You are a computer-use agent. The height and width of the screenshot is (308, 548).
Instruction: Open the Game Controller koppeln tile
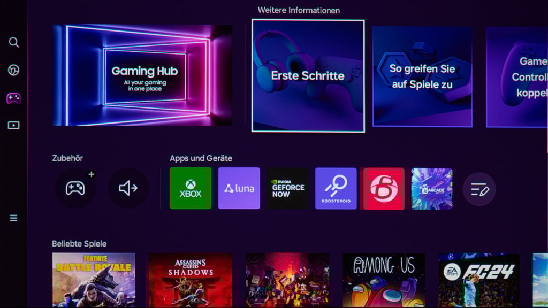[517, 77]
